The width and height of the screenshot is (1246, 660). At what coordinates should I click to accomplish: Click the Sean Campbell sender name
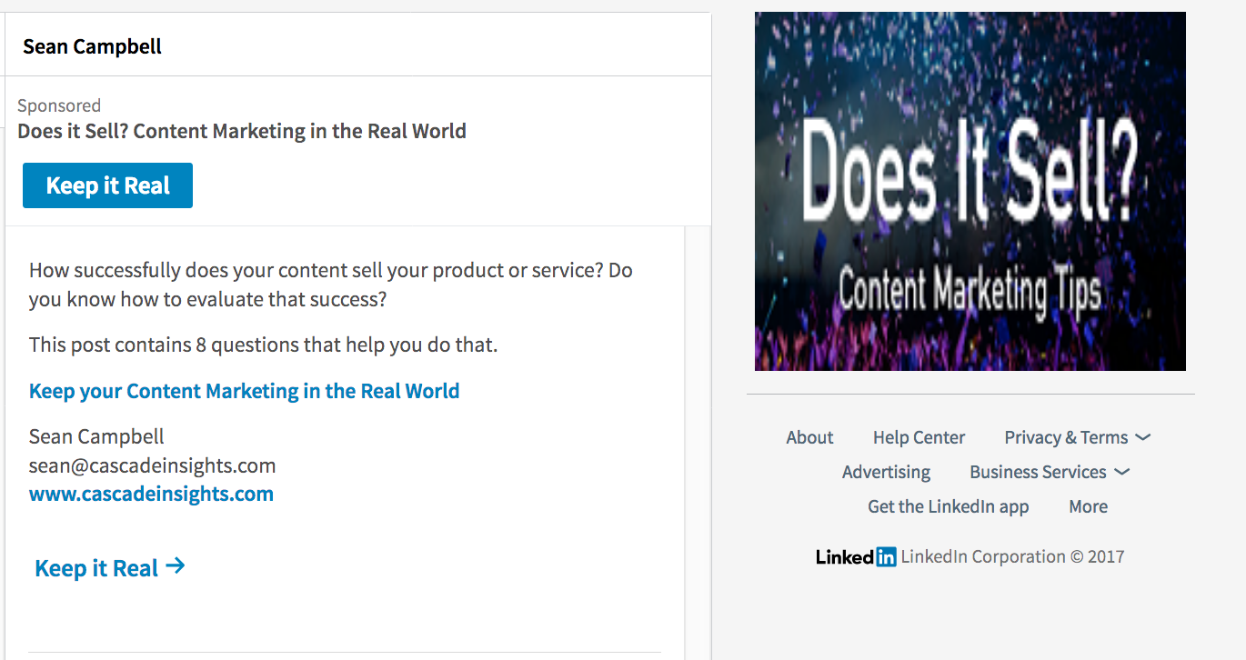(91, 45)
